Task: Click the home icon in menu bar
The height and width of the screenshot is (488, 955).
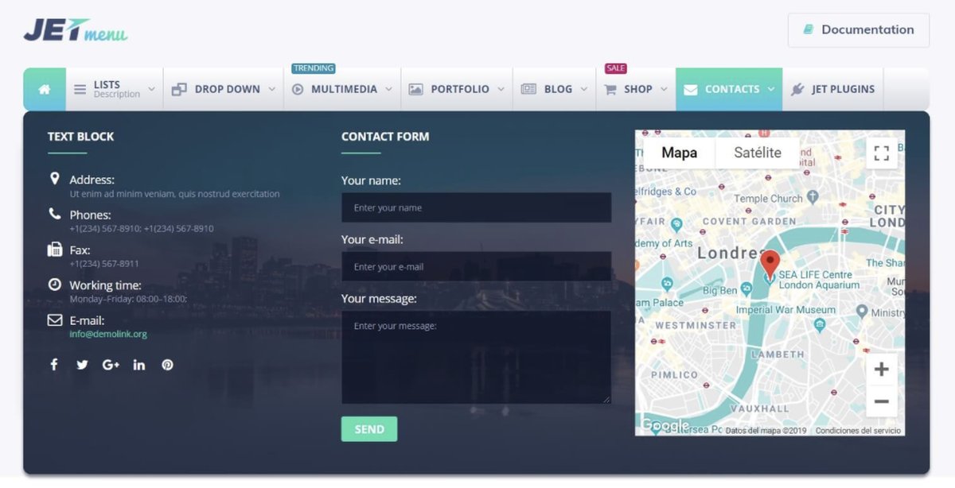Action: 45,89
